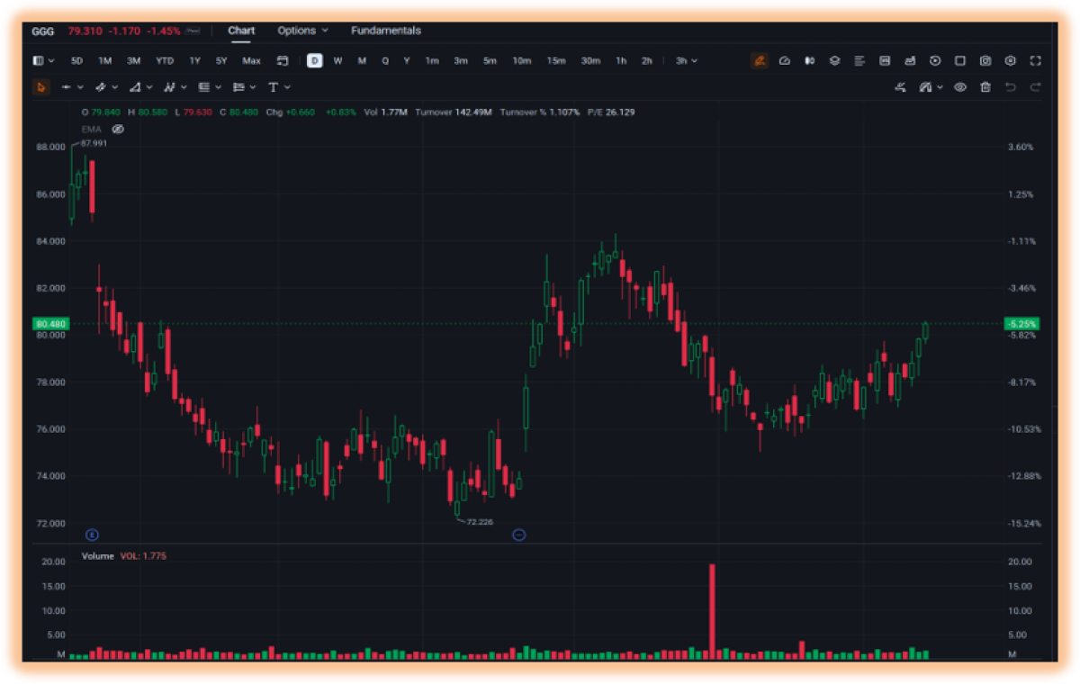Click the Volume VOL: 1.775 label
Viewport: 1080px width, 684px height.
pos(124,556)
